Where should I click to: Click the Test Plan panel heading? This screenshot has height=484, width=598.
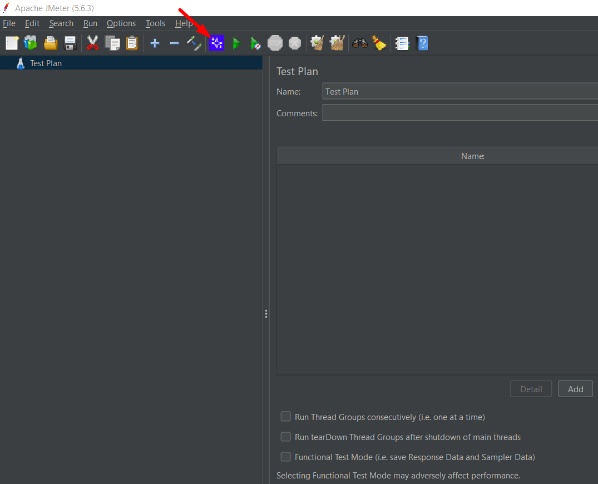[297, 72]
